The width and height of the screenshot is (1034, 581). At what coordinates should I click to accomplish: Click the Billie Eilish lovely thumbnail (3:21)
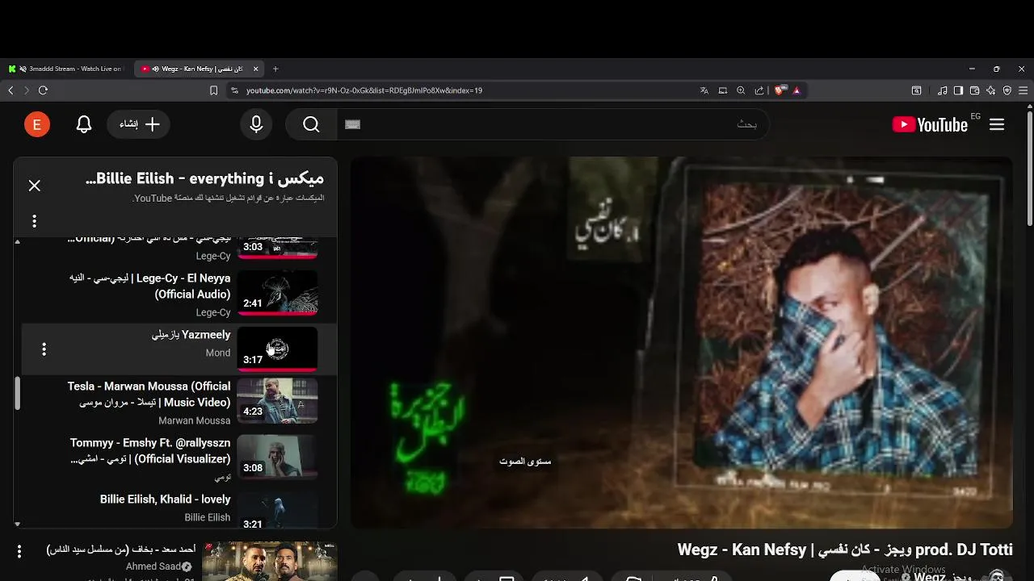277,512
